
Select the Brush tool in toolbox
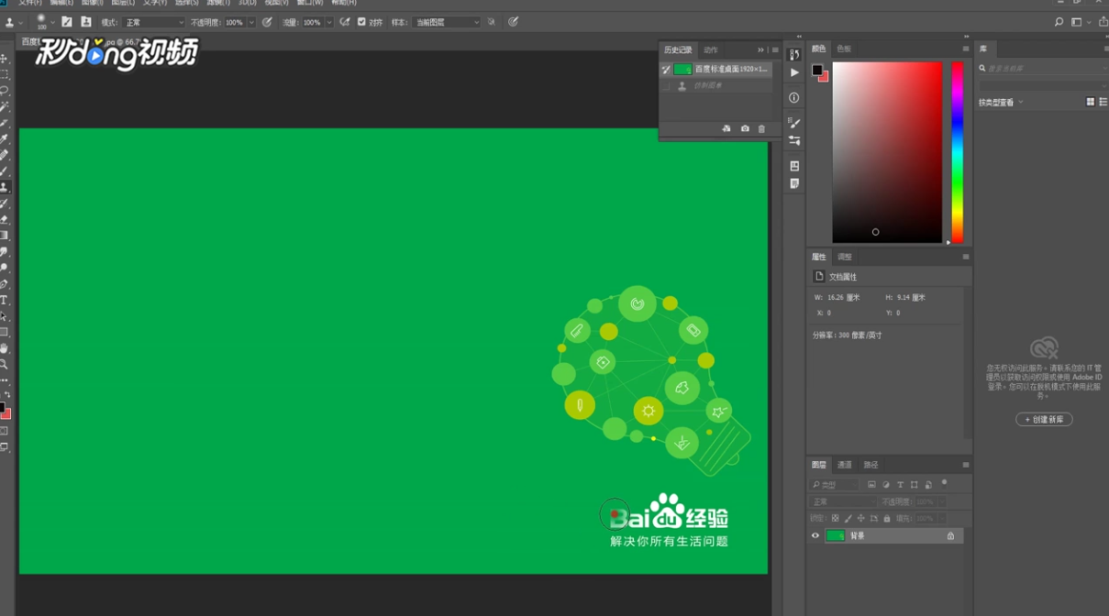click(x=5, y=170)
